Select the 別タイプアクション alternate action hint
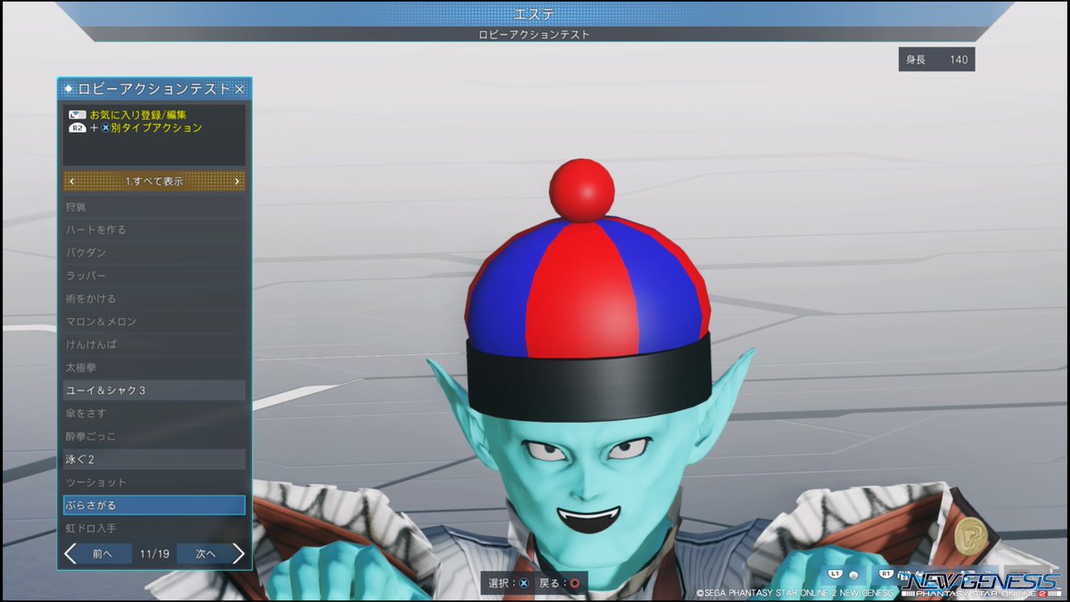Viewport: 1070px width, 602px height. [x=157, y=128]
